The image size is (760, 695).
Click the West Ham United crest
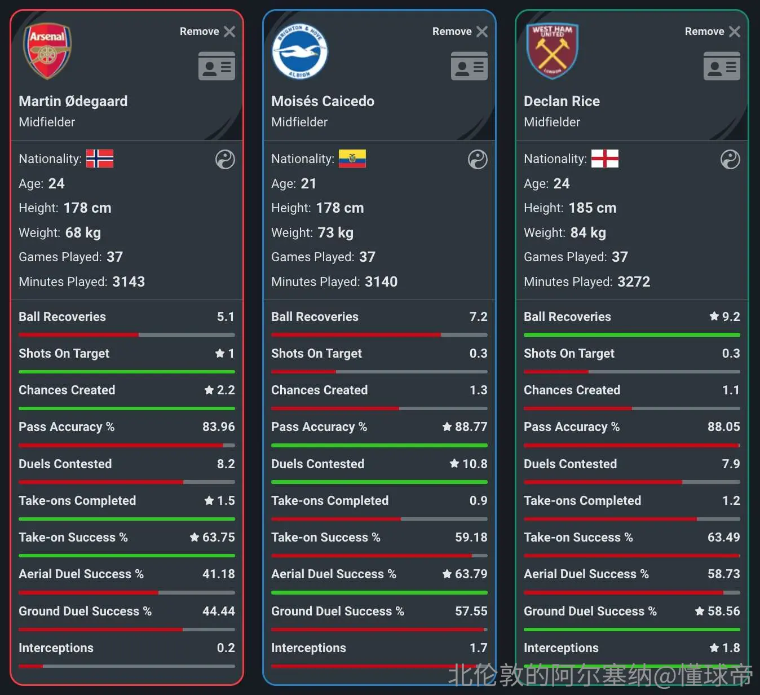[x=553, y=51]
